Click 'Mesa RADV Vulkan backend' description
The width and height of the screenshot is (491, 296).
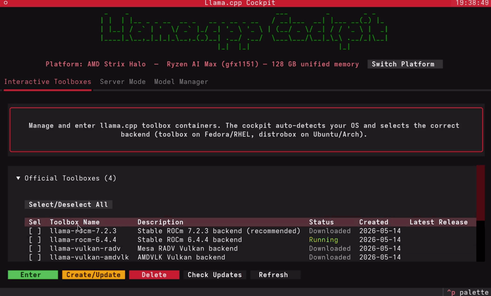point(187,249)
